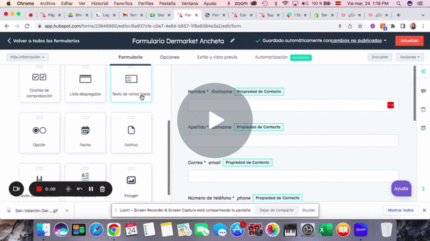The width and height of the screenshot is (430, 241).
Task: Play the video with the large play button
Action: [x=215, y=120]
